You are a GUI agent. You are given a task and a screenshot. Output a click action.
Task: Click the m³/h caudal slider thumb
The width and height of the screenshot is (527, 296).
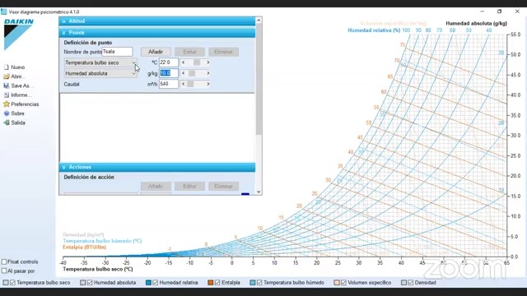[x=190, y=84]
